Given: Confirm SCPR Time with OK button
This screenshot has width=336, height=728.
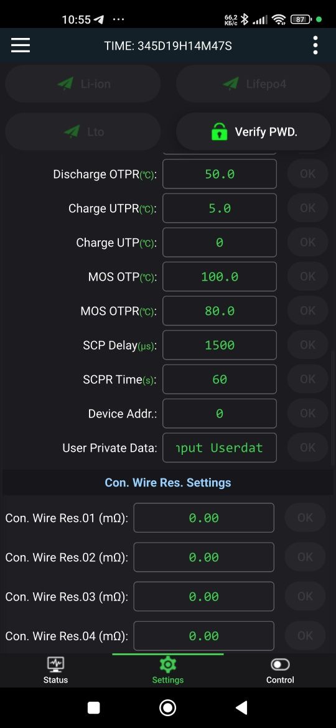Looking at the screenshot, I should (308, 380).
